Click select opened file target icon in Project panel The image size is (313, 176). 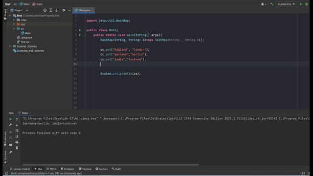(45, 10)
